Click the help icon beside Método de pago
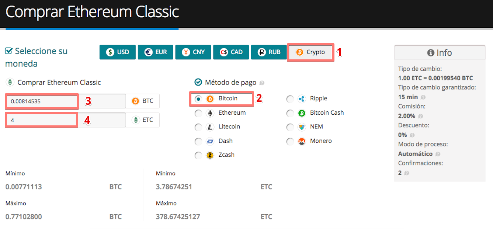The image size is (493, 229). 262,83
